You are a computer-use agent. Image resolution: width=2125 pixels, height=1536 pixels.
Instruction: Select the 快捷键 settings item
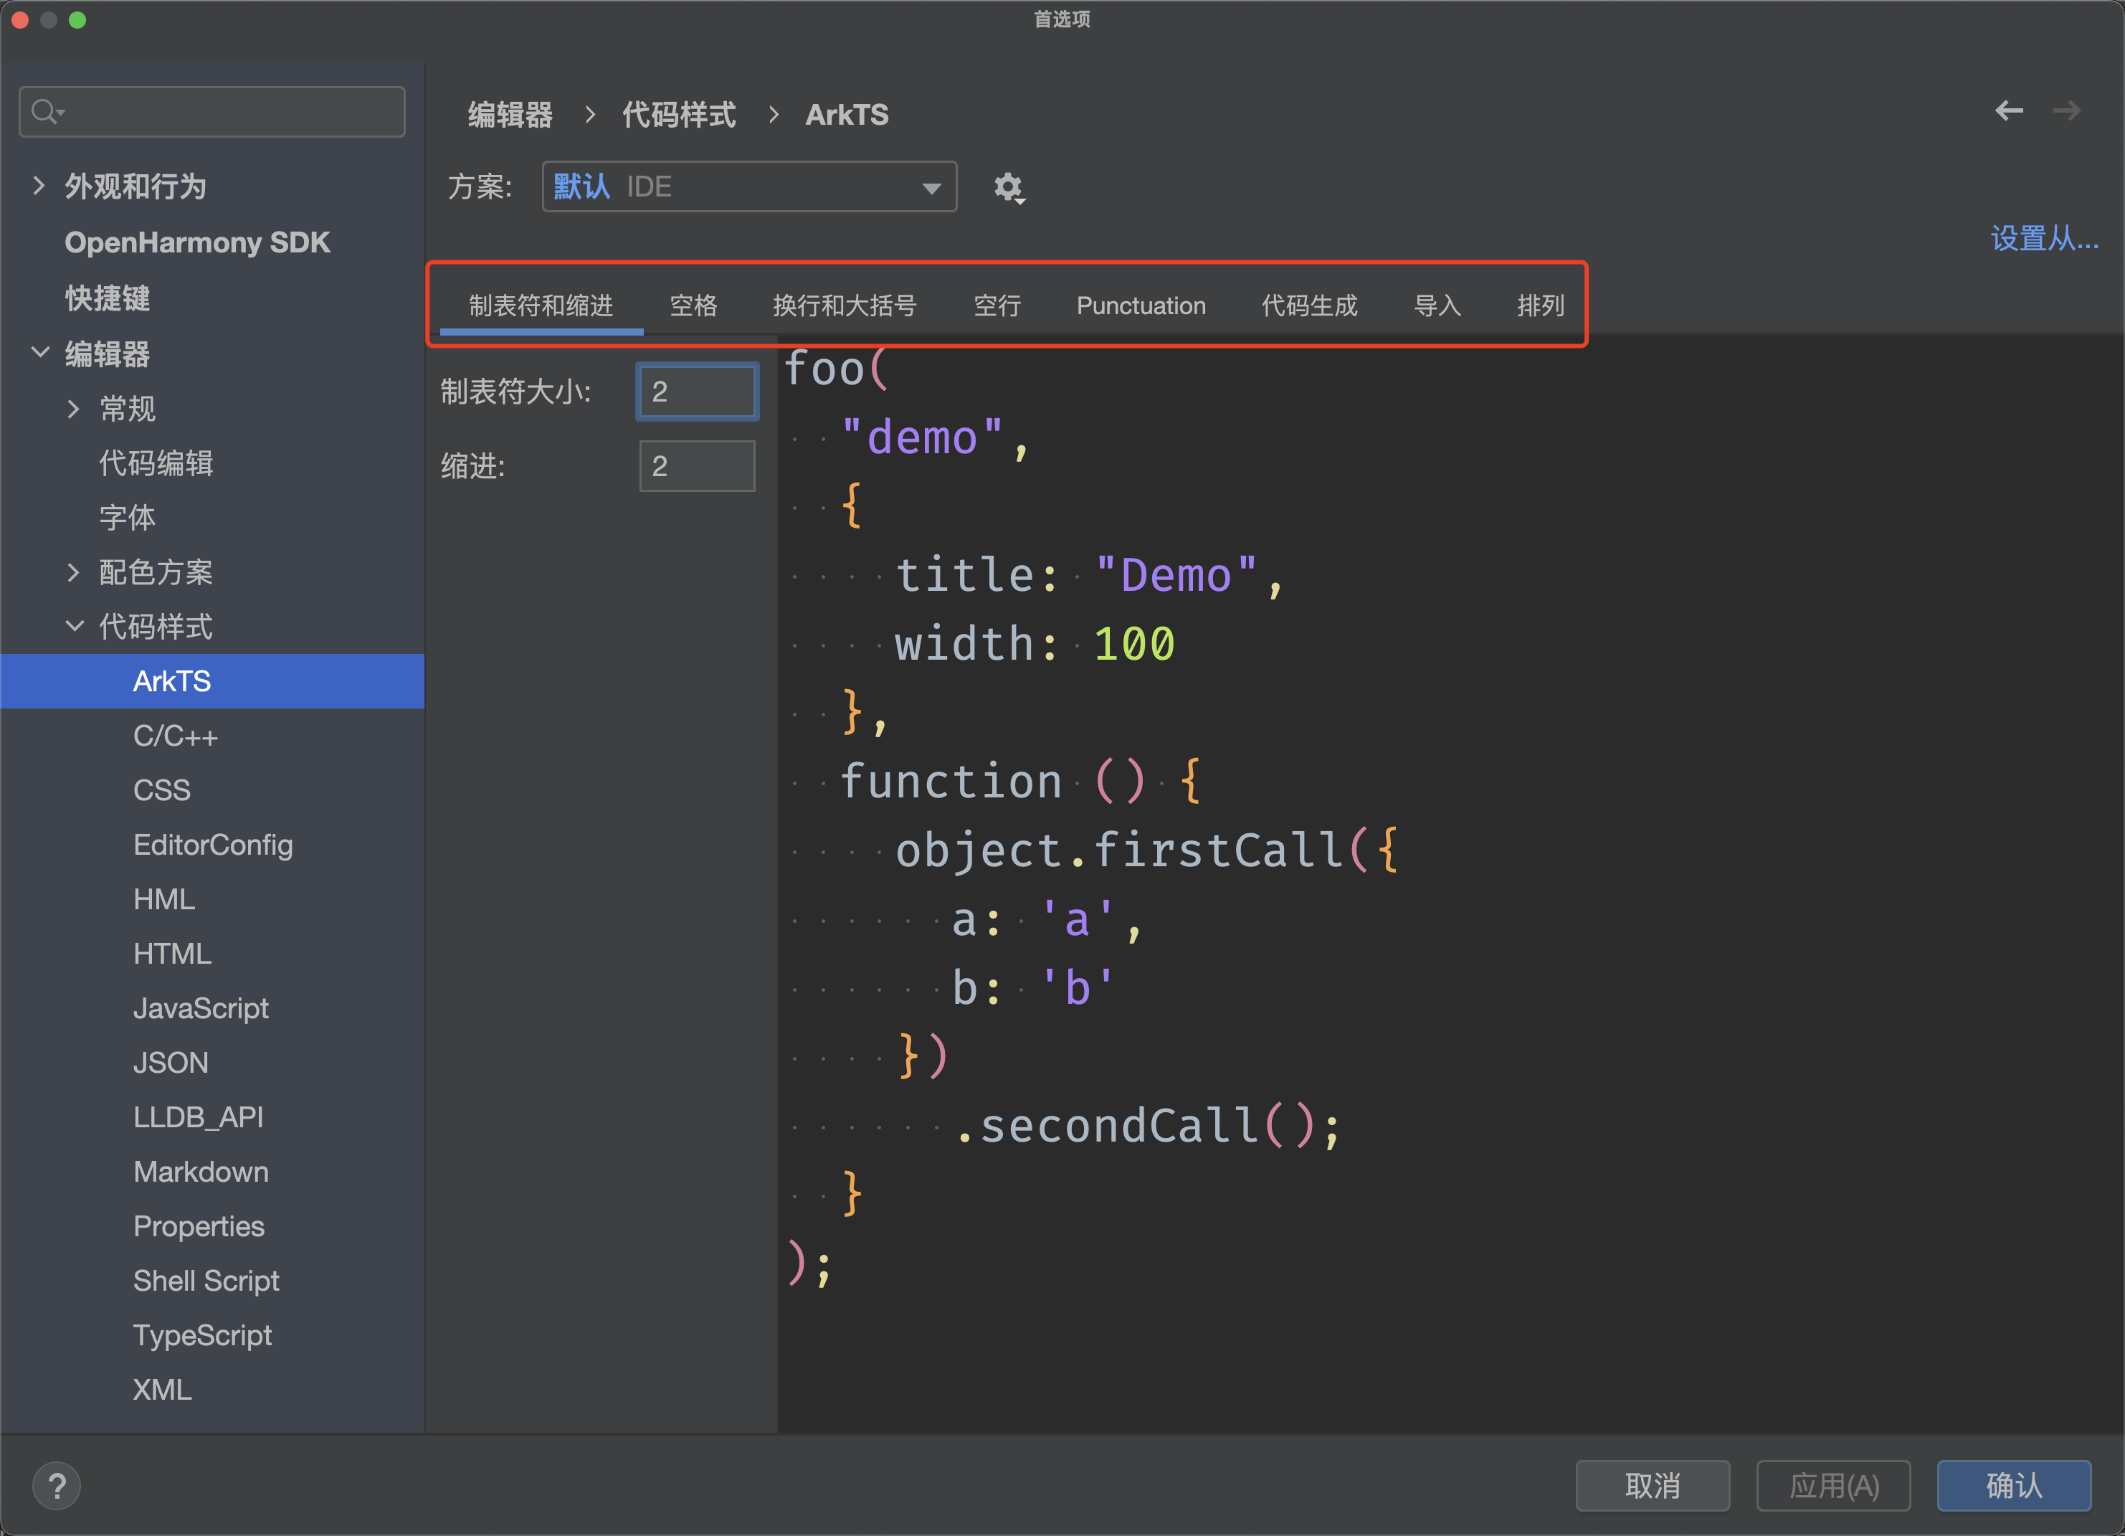(108, 298)
